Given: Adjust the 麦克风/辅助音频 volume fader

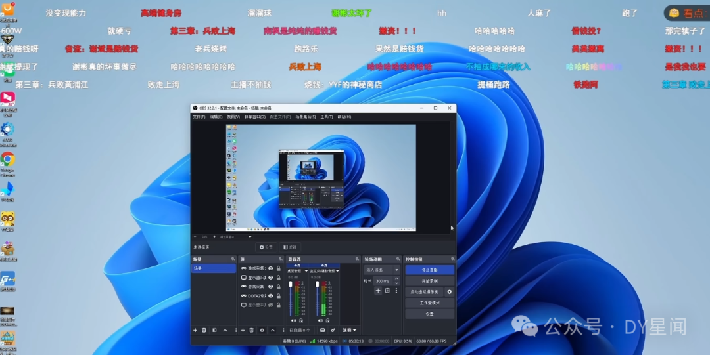Looking at the screenshot, I should point(317,284).
